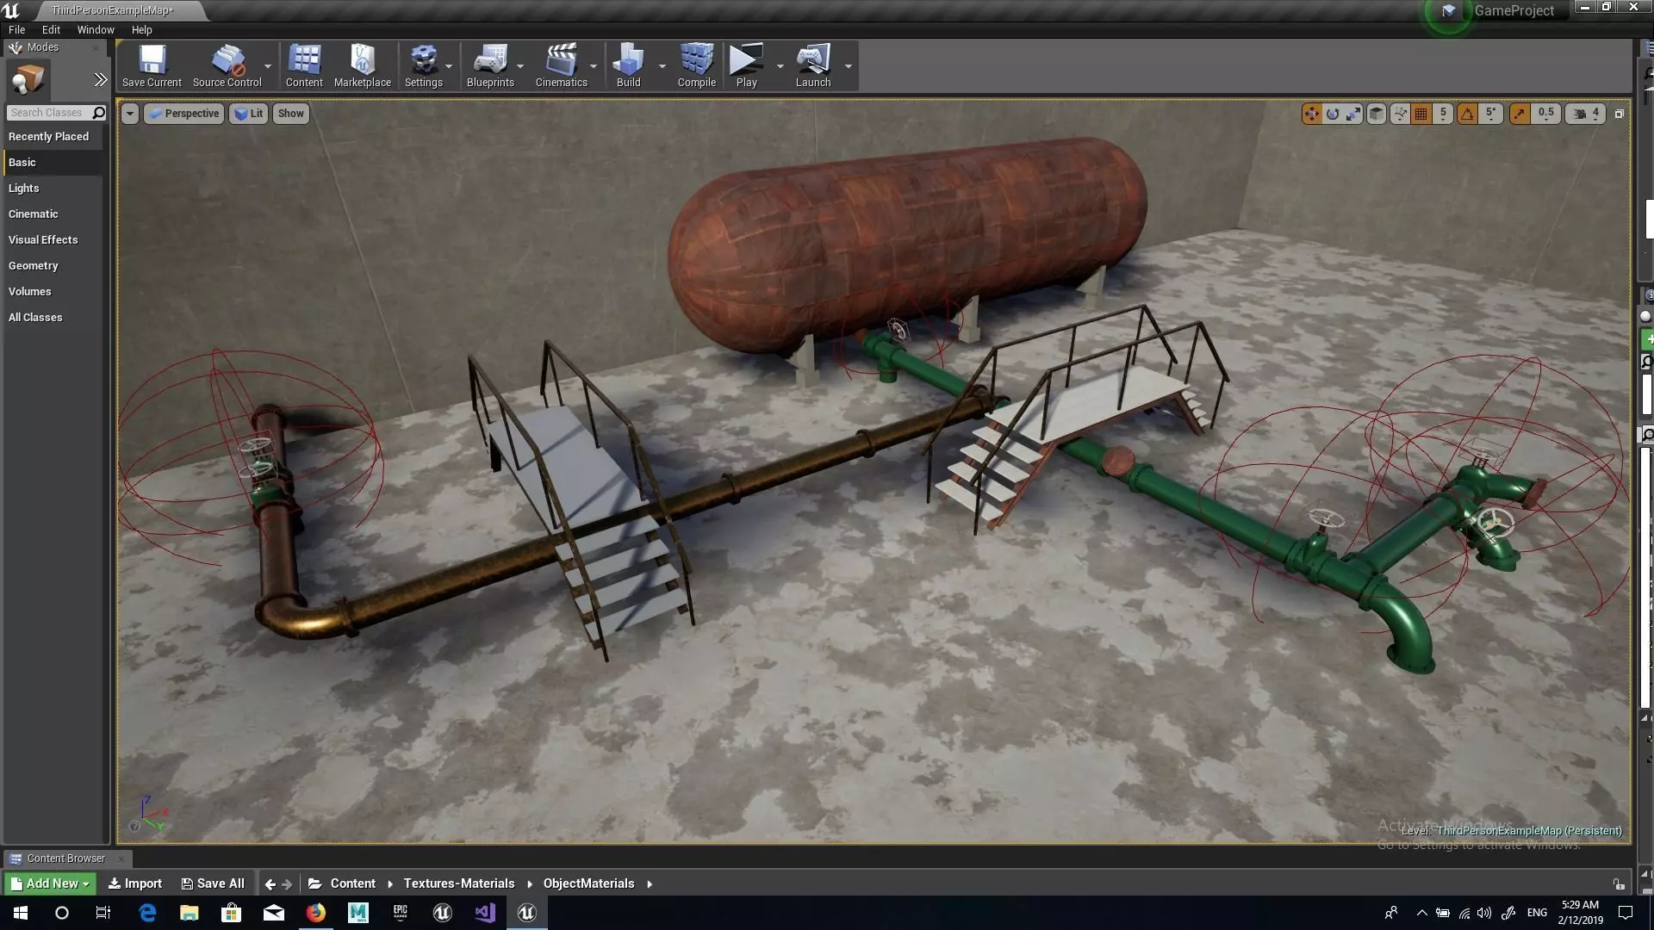1654x930 pixels.
Task: Click the Save Current toolbar icon
Action: pos(152,66)
